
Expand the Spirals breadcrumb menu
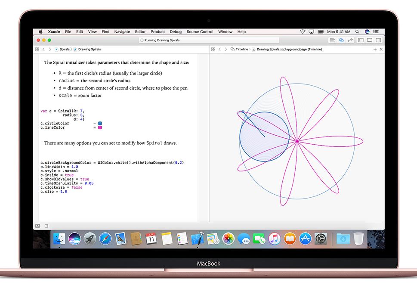tap(64, 50)
